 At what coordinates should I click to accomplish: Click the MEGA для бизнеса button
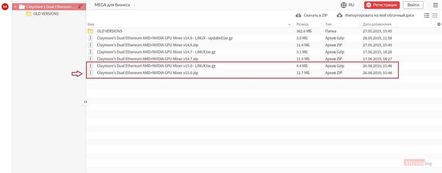pos(112,5)
